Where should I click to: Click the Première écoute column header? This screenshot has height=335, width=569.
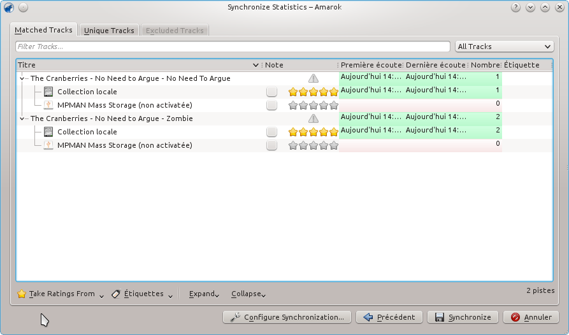click(x=371, y=65)
